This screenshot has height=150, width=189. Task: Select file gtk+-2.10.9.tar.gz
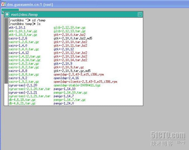point(69,67)
